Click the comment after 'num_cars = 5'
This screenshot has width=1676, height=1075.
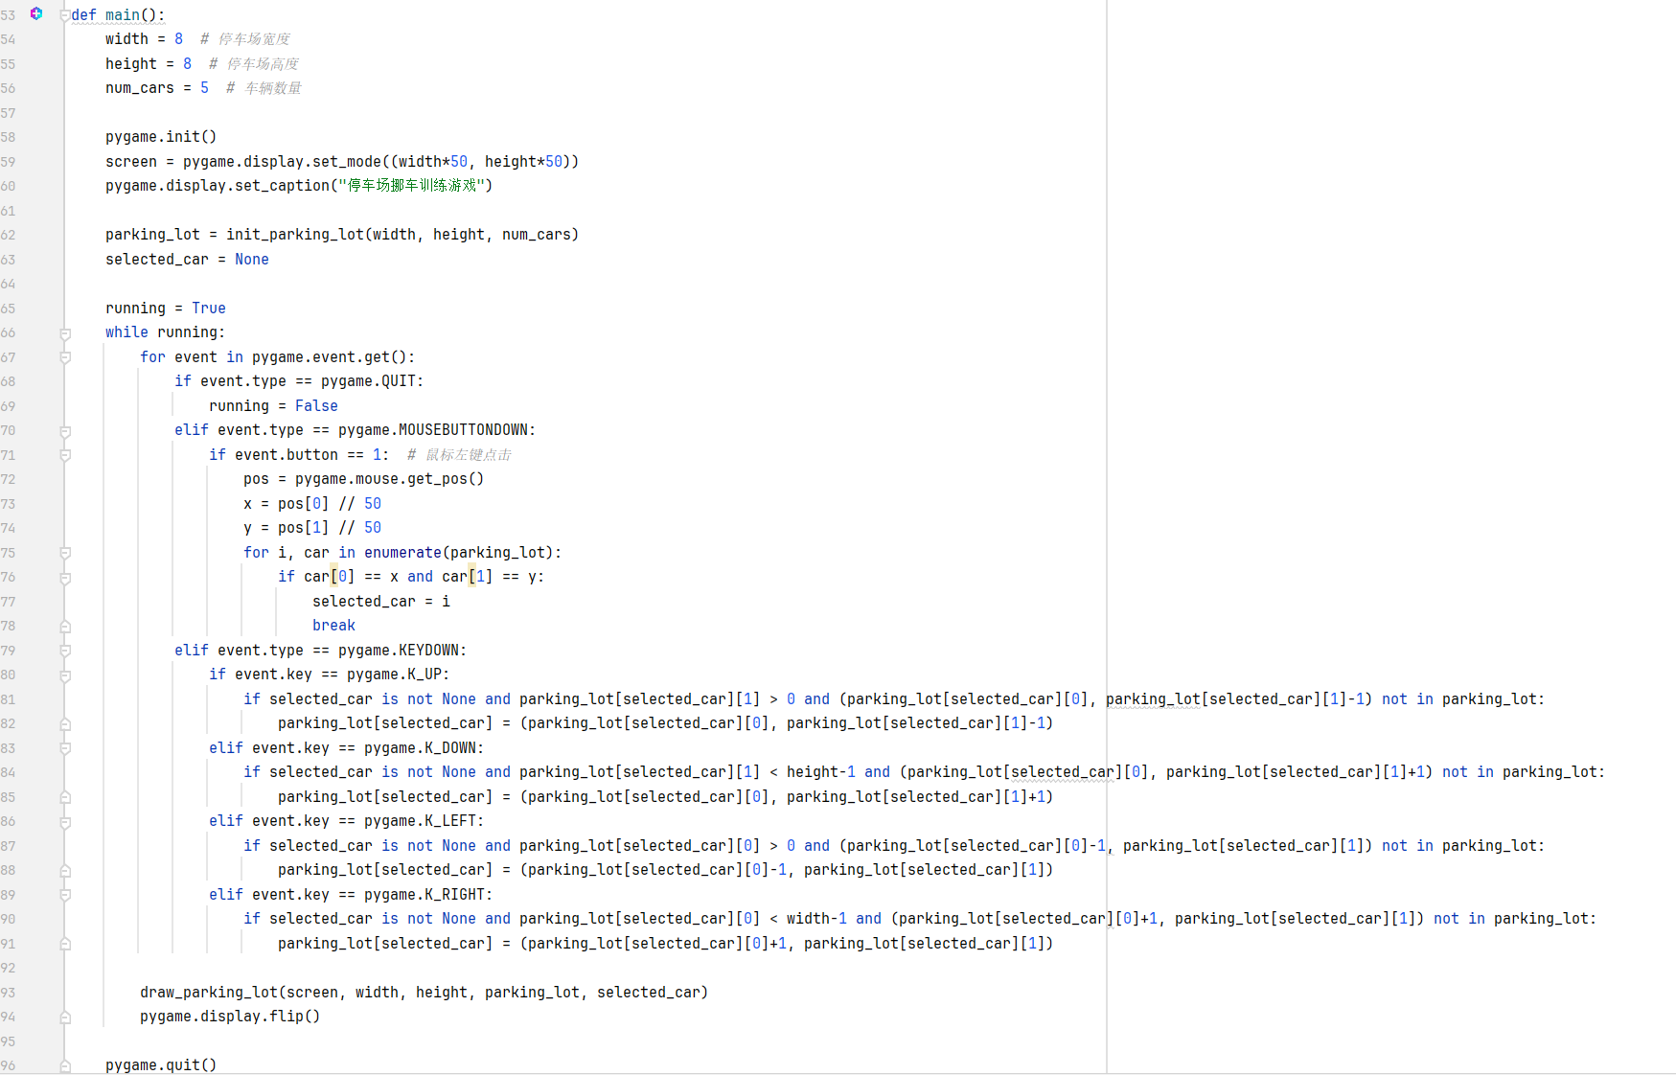point(264,88)
